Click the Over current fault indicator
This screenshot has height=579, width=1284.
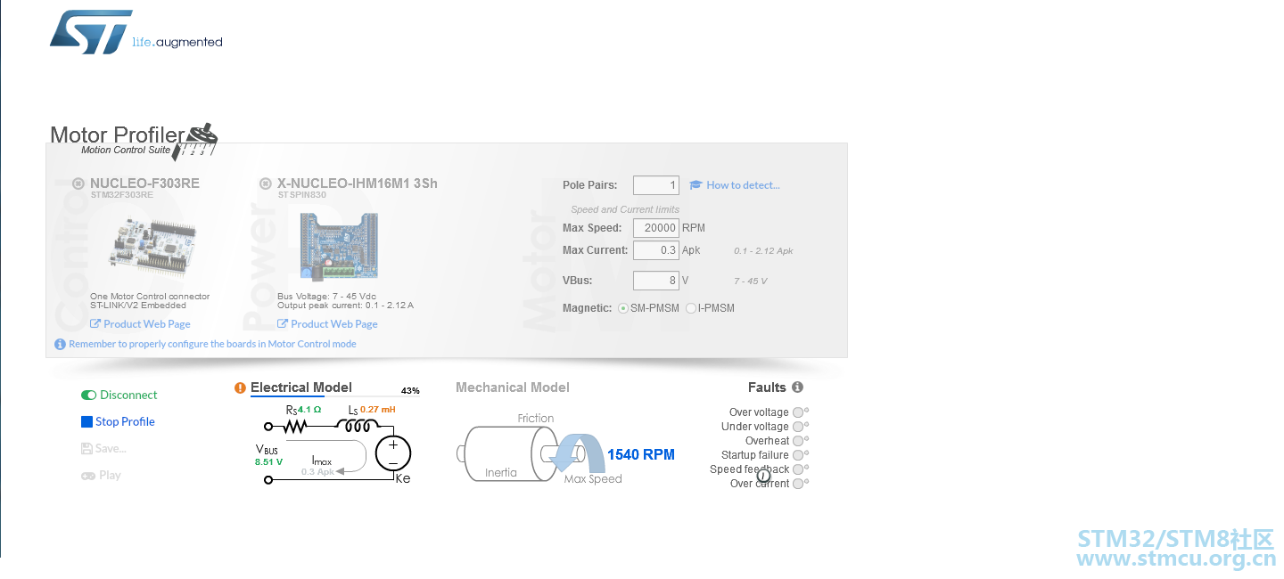pos(798,484)
